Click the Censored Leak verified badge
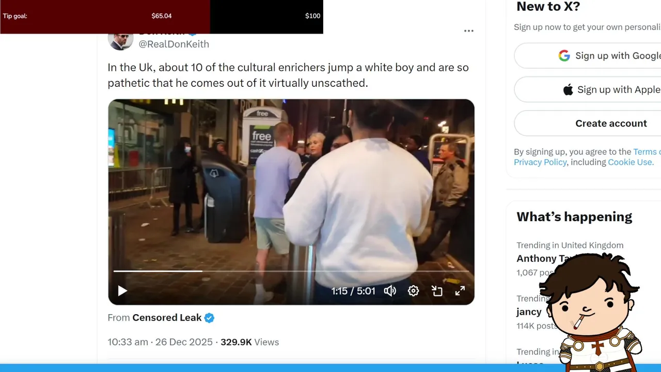Image resolution: width=661 pixels, height=372 pixels. 209,318
